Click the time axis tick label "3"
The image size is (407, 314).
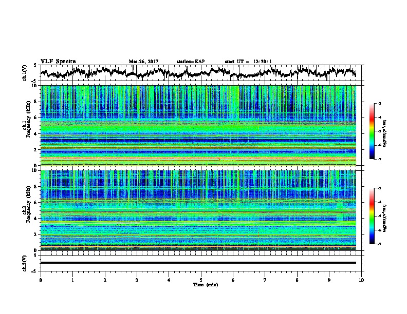click(x=137, y=280)
